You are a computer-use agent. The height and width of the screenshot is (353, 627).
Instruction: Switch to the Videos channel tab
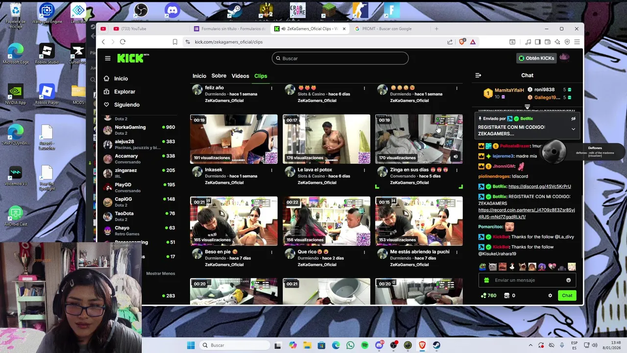[240, 76]
